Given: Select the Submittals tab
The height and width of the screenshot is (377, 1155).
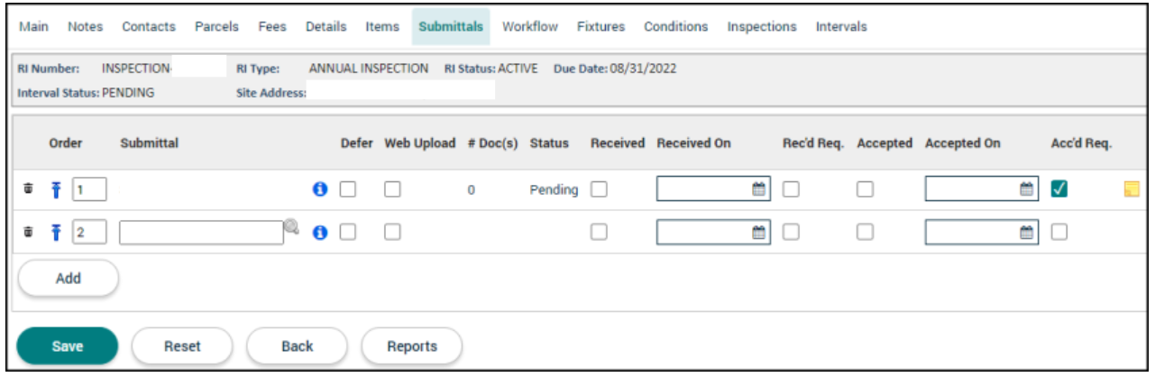Looking at the screenshot, I should click(451, 27).
